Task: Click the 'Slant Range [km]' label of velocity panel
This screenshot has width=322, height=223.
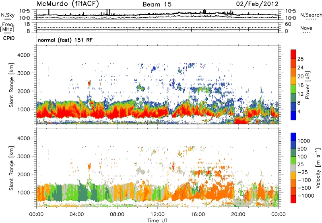Action: point(11,168)
